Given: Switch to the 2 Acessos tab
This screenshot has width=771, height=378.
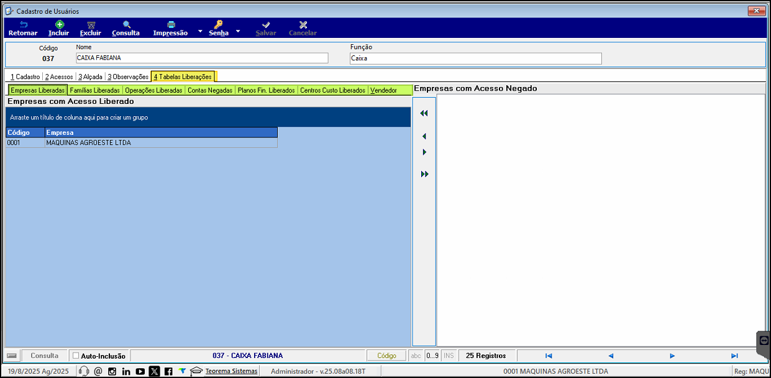Looking at the screenshot, I should pos(59,76).
